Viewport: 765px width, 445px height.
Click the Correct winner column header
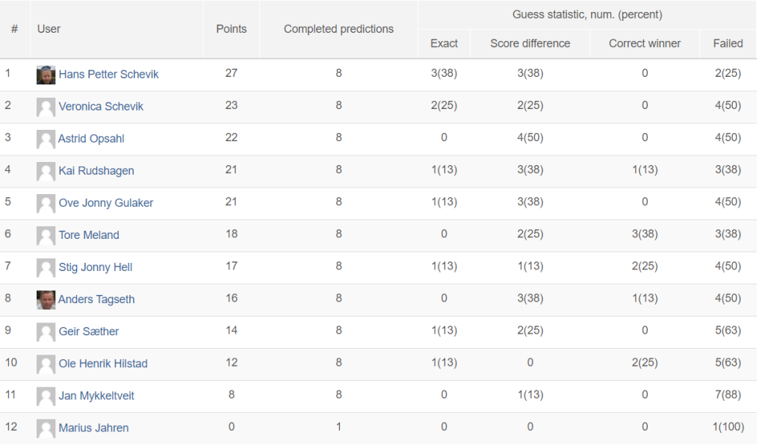[x=645, y=44]
